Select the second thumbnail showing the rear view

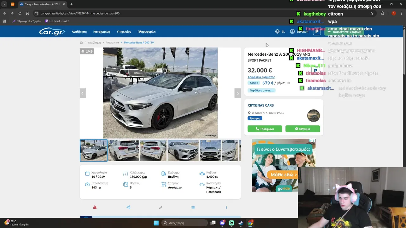[124, 150]
